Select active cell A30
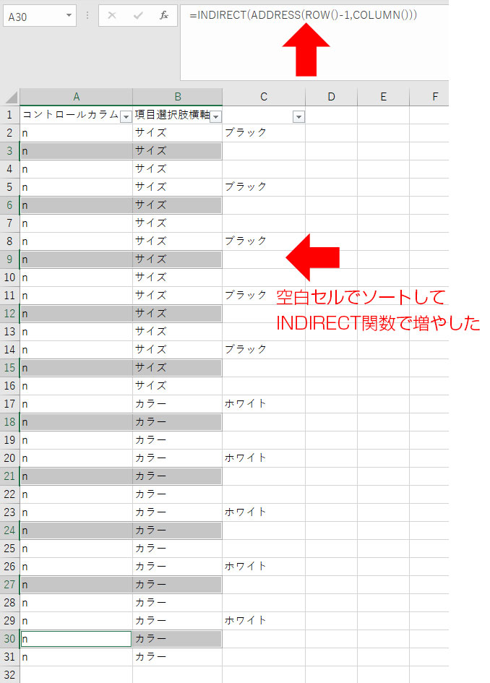Viewport: 490px width, 683px height. [76, 639]
